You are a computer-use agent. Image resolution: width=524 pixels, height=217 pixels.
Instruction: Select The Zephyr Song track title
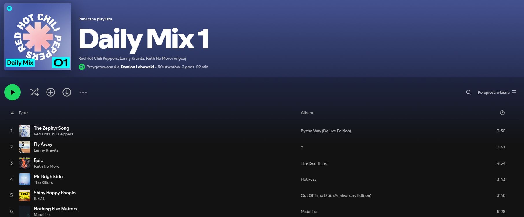[x=52, y=128]
